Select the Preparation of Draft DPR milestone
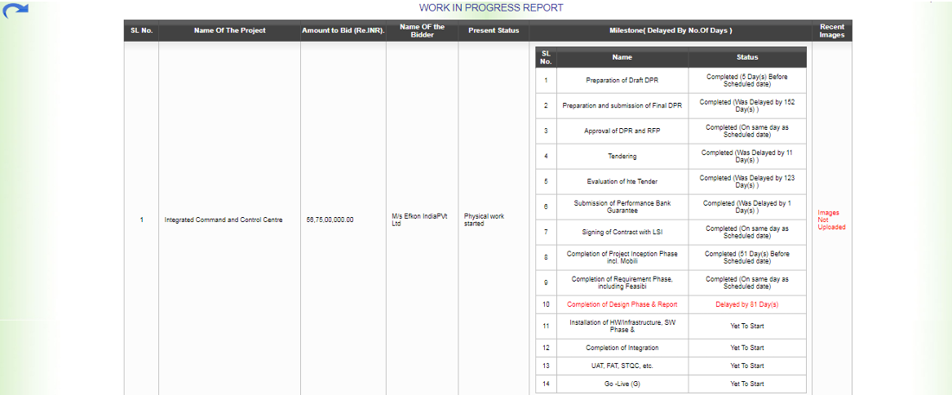Viewport: 952px width, 395px height. coord(622,80)
